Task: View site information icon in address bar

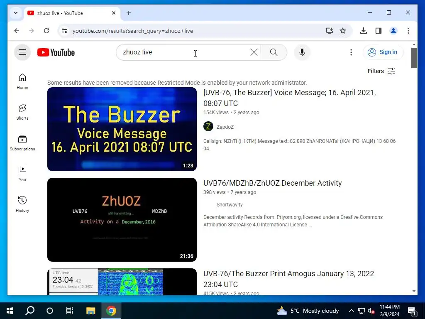Action: coord(64,31)
